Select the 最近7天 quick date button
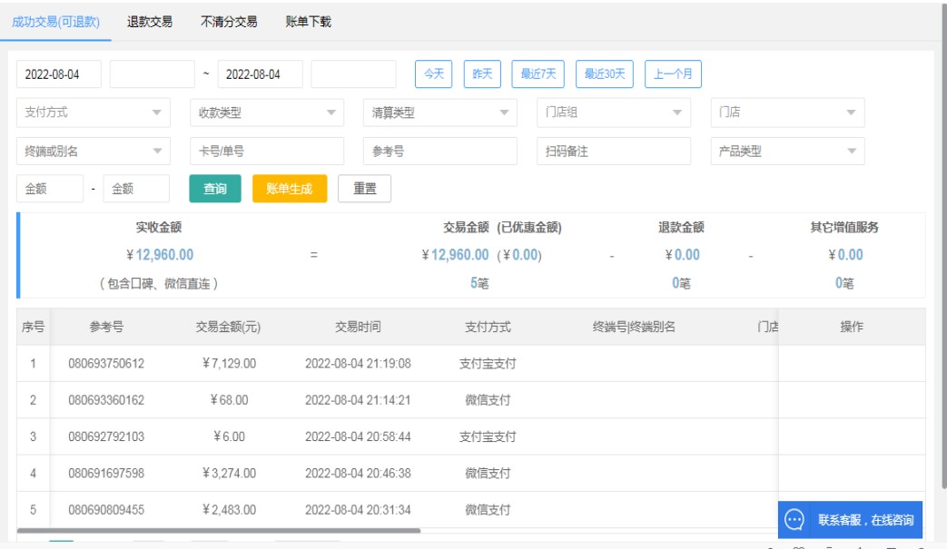 tap(538, 74)
